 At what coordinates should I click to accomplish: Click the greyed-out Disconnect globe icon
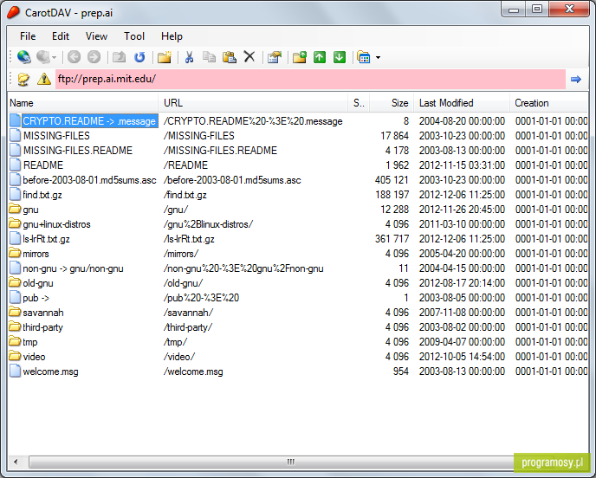(x=43, y=57)
